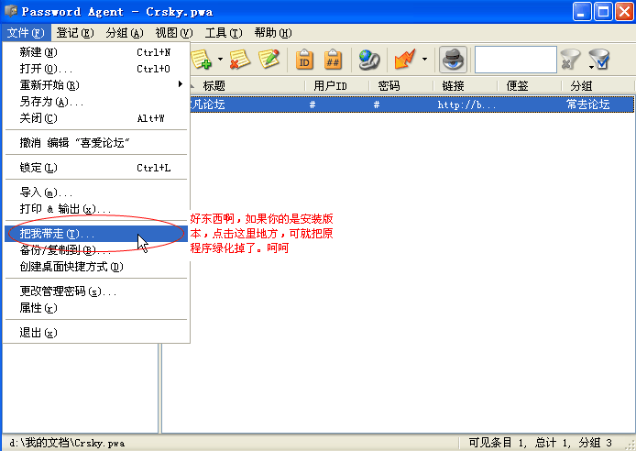Click the 常去论坛 group cell
Screen dimensions: 636x451
(588, 104)
